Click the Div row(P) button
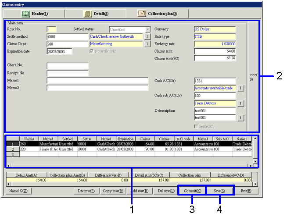The width and height of the screenshot is (287, 217). click(x=86, y=191)
